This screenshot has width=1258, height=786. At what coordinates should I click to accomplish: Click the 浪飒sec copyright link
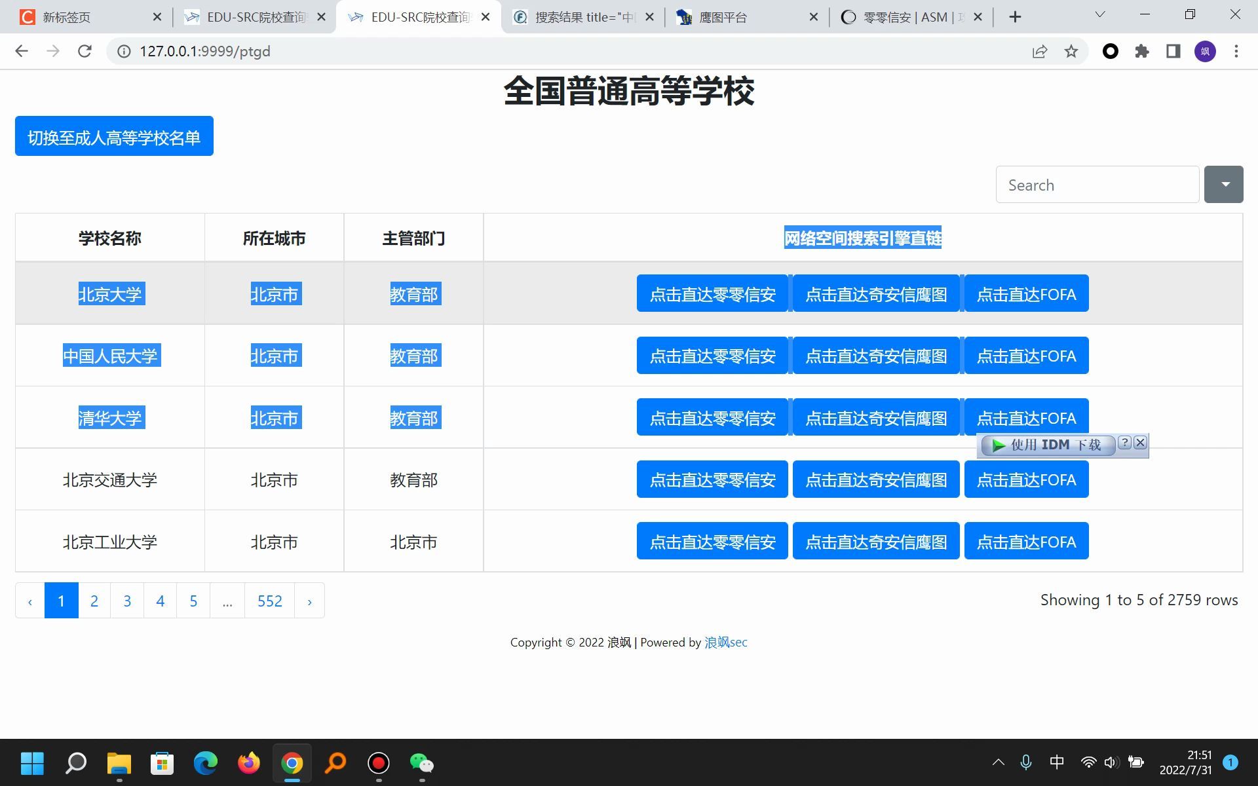click(x=725, y=642)
